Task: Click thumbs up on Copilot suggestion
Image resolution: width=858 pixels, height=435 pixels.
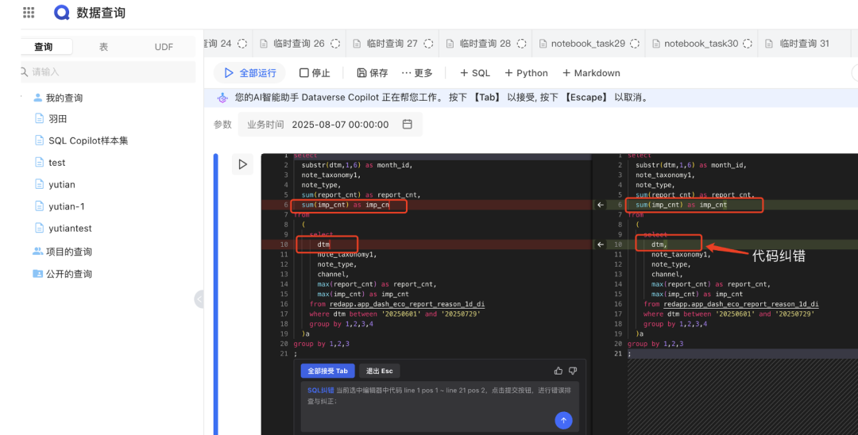Action: coord(558,371)
